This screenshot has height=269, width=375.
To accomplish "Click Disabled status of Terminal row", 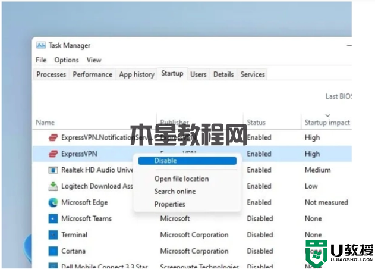I will tap(260, 234).
